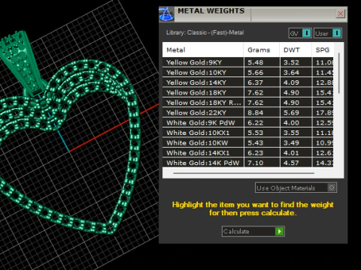The width and height of the screenshot is (361, 270).
Task: Click the 8.84 grams value
Action: 255,112
